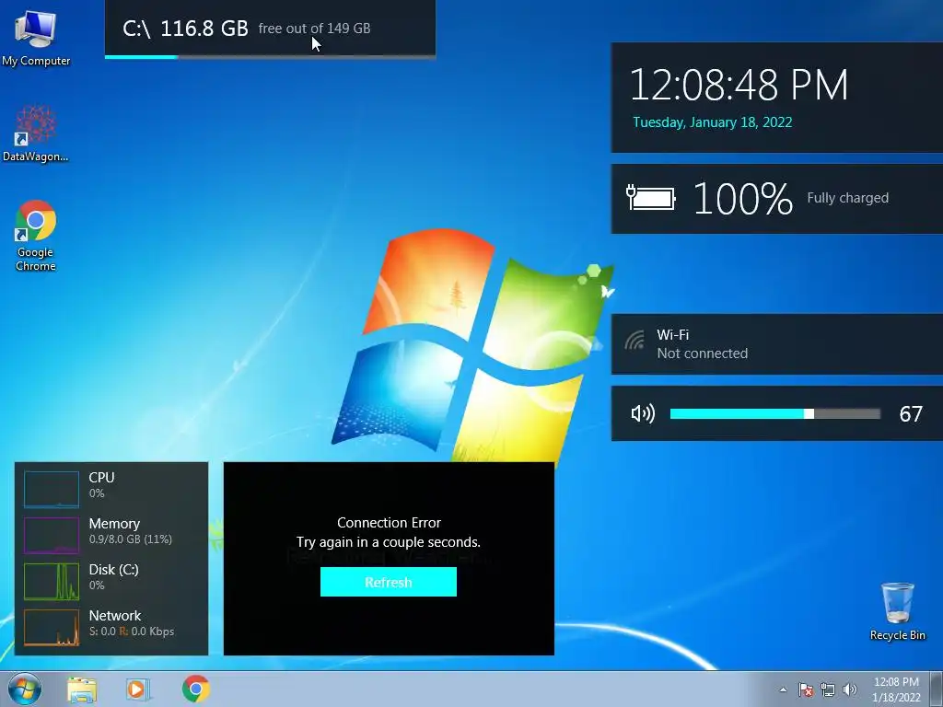Screen dimensions: 943x707
Task: Adjust the volume widget slider
Action: click(x=775, y=413)
